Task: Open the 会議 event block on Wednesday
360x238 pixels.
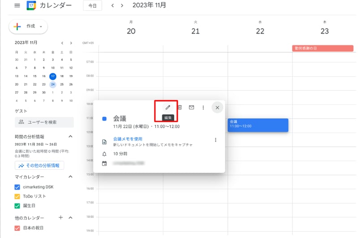Action: (258, 125)
